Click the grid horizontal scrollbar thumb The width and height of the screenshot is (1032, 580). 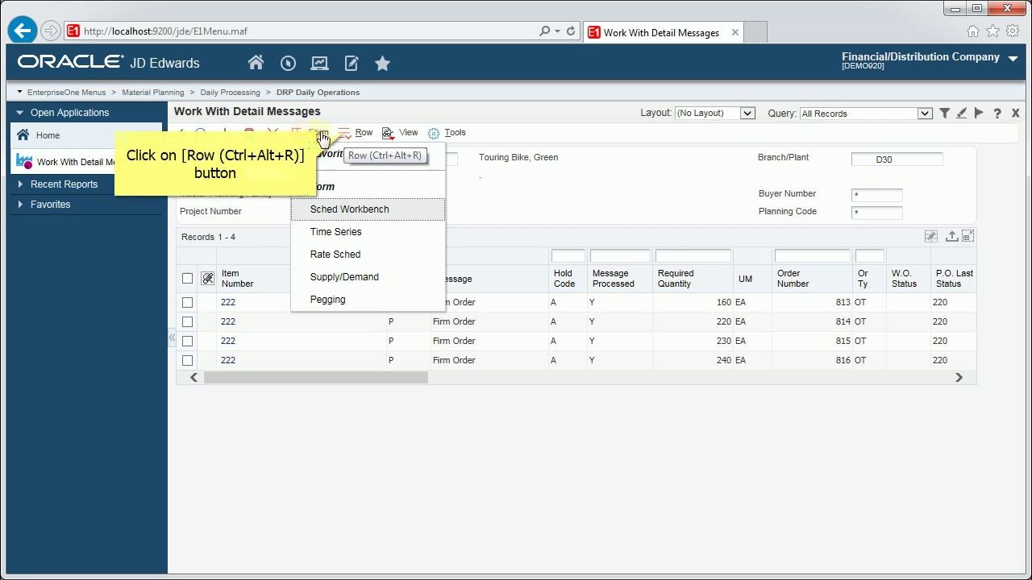(x=315, y=378)
